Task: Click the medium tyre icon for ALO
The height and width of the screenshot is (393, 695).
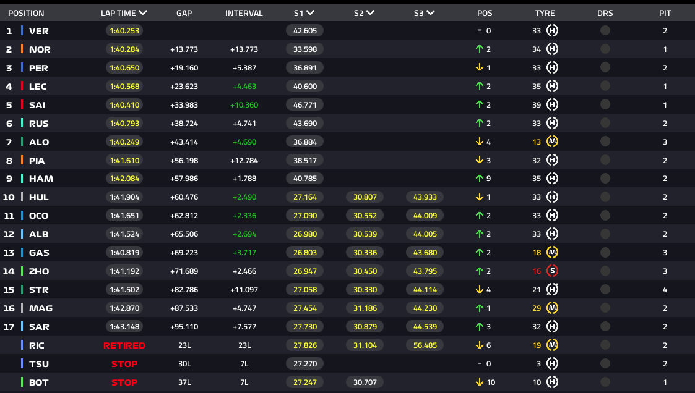Action: click(x=552, y=142)
